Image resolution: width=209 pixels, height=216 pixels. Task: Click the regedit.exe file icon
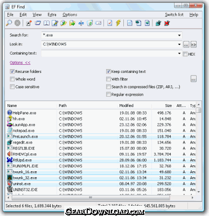[x=10, y=142]
